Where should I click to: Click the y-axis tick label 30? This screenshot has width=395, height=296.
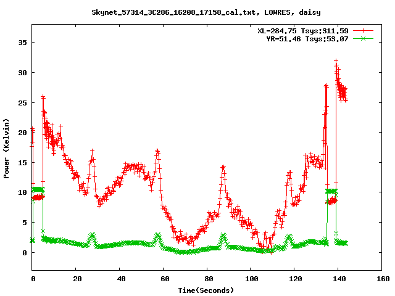[x=22, y=73]
